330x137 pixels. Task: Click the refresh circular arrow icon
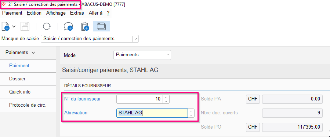point(47,26)
